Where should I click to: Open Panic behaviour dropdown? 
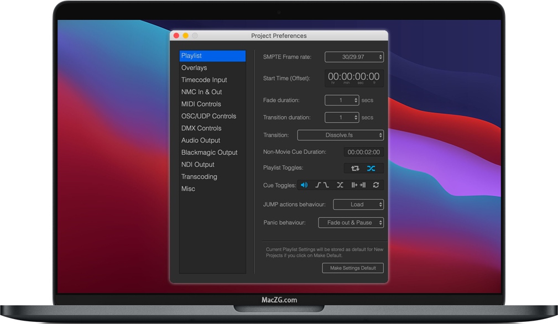[x=351, y=223]
